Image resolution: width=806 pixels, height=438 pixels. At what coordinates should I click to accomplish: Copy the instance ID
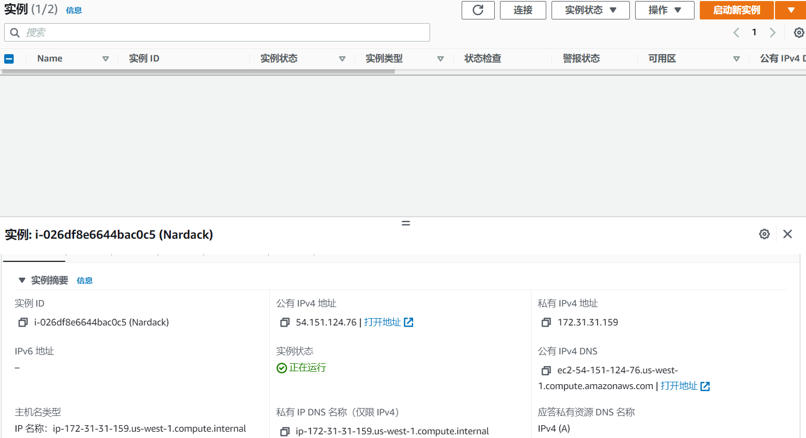(23, 322)
